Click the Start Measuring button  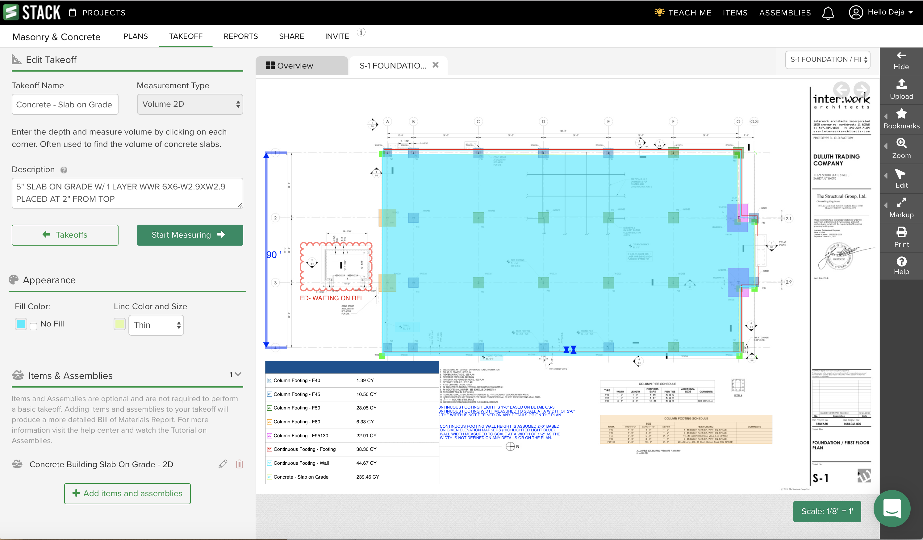[x=190, y=235]
